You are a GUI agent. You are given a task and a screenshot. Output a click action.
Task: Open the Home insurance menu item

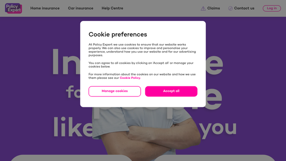(x=45, y=8)
